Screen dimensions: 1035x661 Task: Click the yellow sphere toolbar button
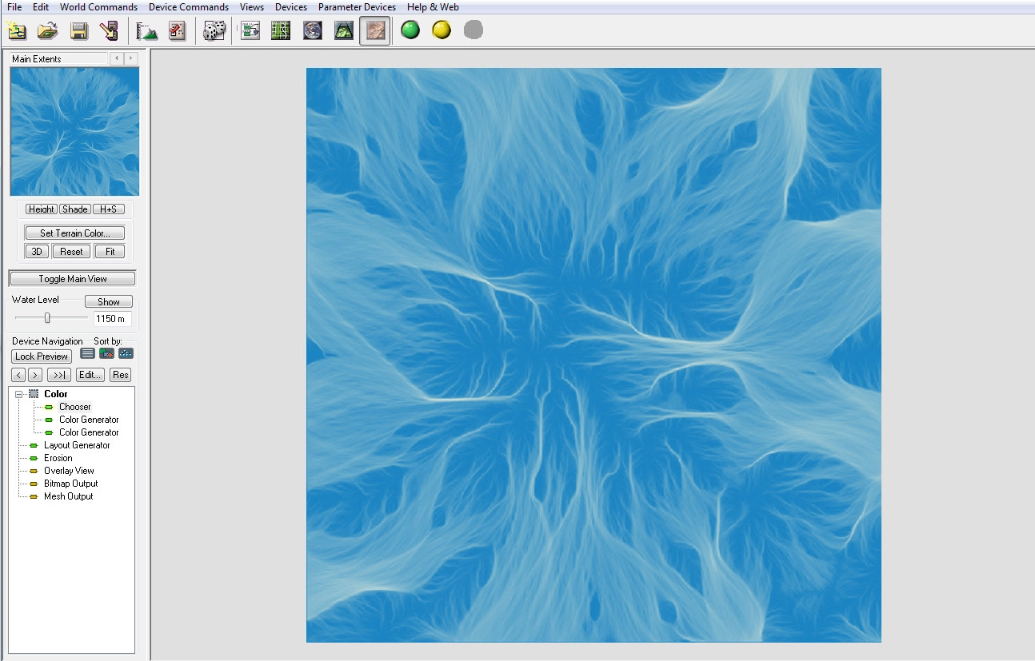coord(442,30)
